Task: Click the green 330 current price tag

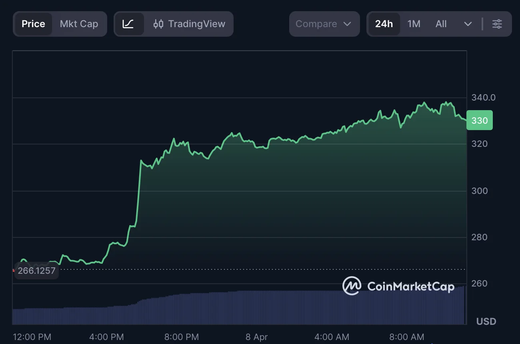Action: click(x=479, y=121)
